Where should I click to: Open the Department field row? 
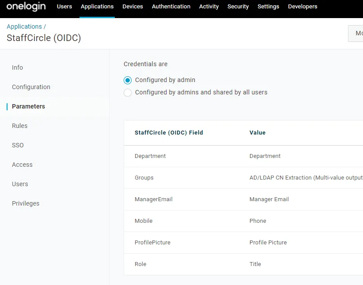(x=243, y=156)
